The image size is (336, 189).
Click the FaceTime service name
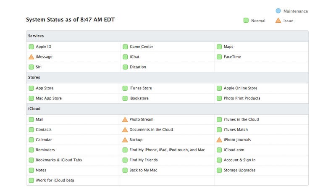pyautogui.click(x=232, y=57)
